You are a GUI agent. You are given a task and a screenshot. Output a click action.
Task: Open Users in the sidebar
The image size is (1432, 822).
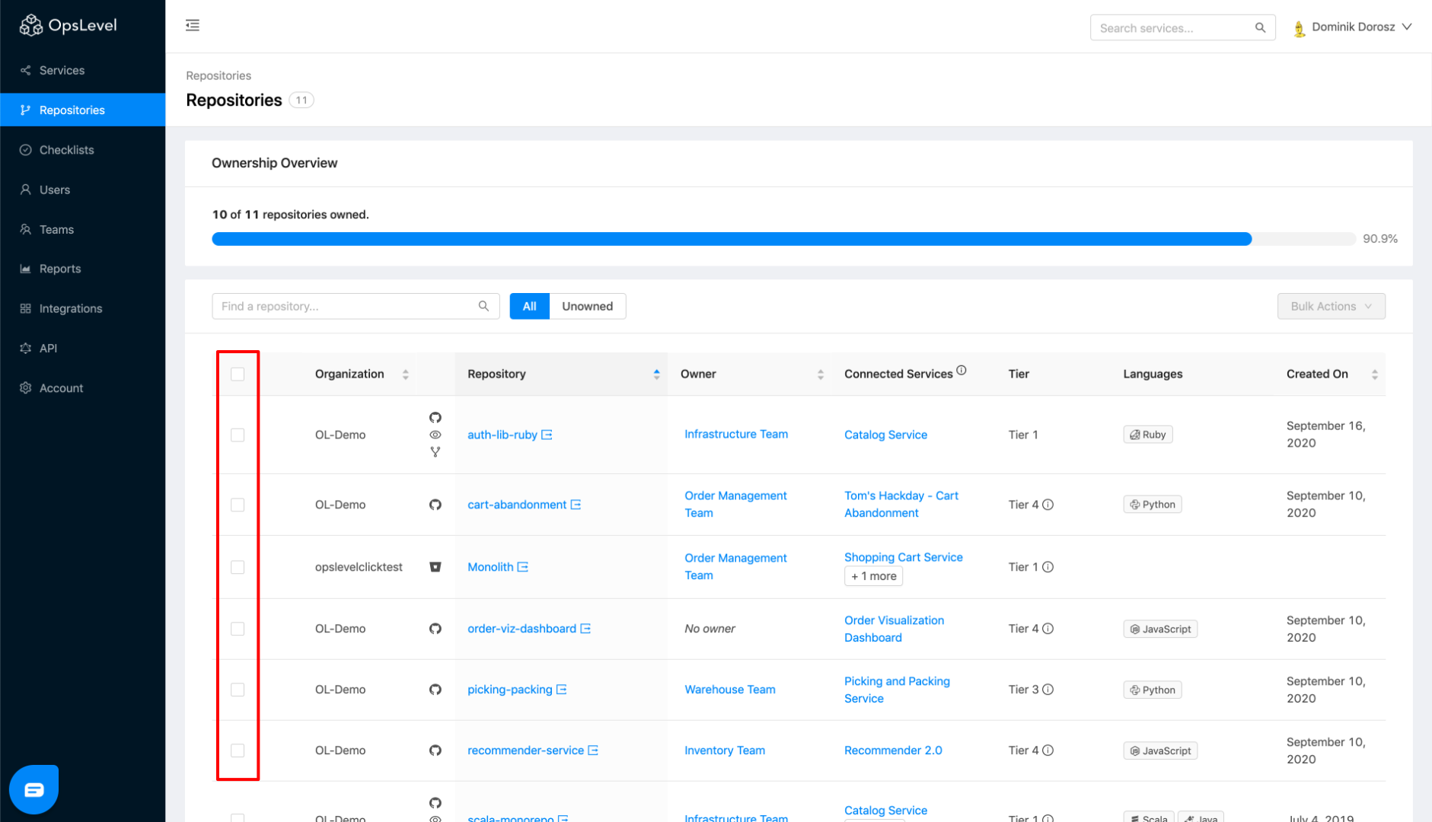point(83,190)
